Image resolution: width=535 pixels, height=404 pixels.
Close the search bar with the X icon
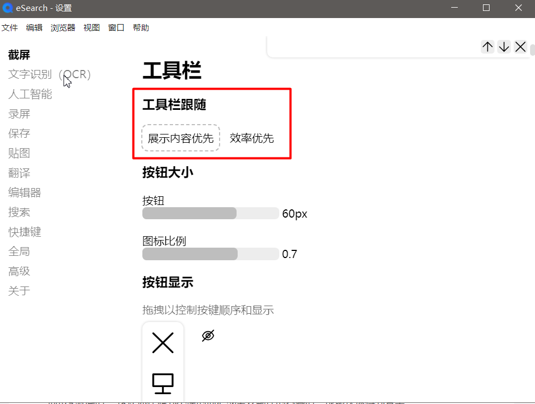[x=520, y=46]
